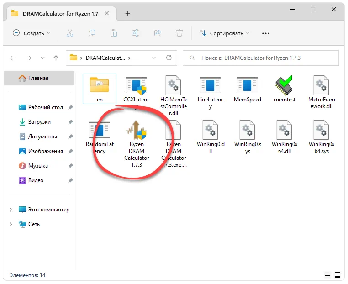348x284 pixels.
Task: Go up one folder level arrow
Action: pyautogui.click(x=56, y=58)
